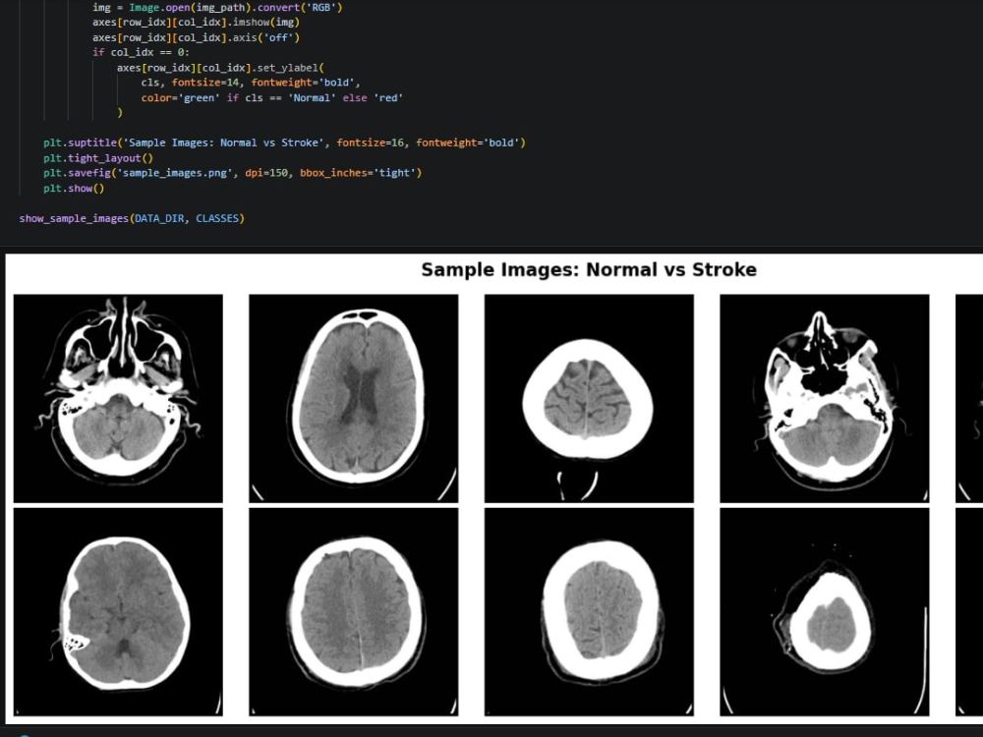Select bottom-row third CT scan with thick skull
The width and height of the screenshot is (983, 737).
589,611
